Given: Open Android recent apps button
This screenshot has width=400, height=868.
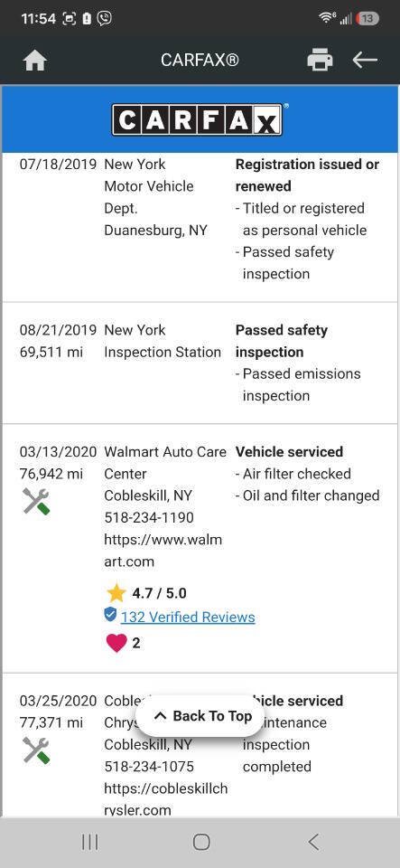Looking at the screenshot, I should 90,842.
